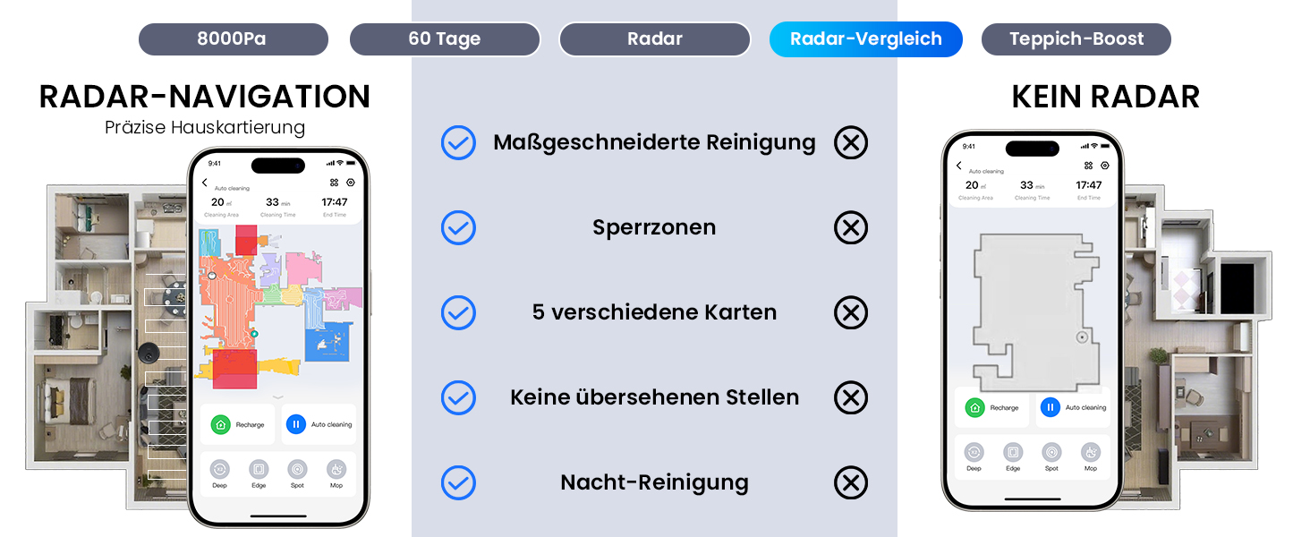The width and height of the screenshot is (1310, 537).
Task: Open settings gear on the colored-map phone
Action: click(350, 183)
